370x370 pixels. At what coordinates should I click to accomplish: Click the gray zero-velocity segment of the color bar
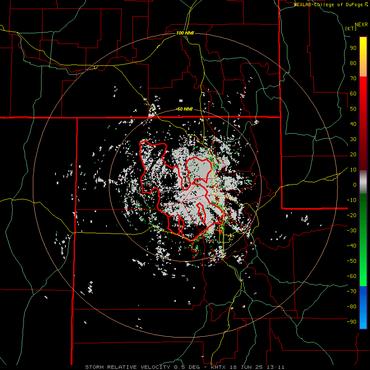363,182
